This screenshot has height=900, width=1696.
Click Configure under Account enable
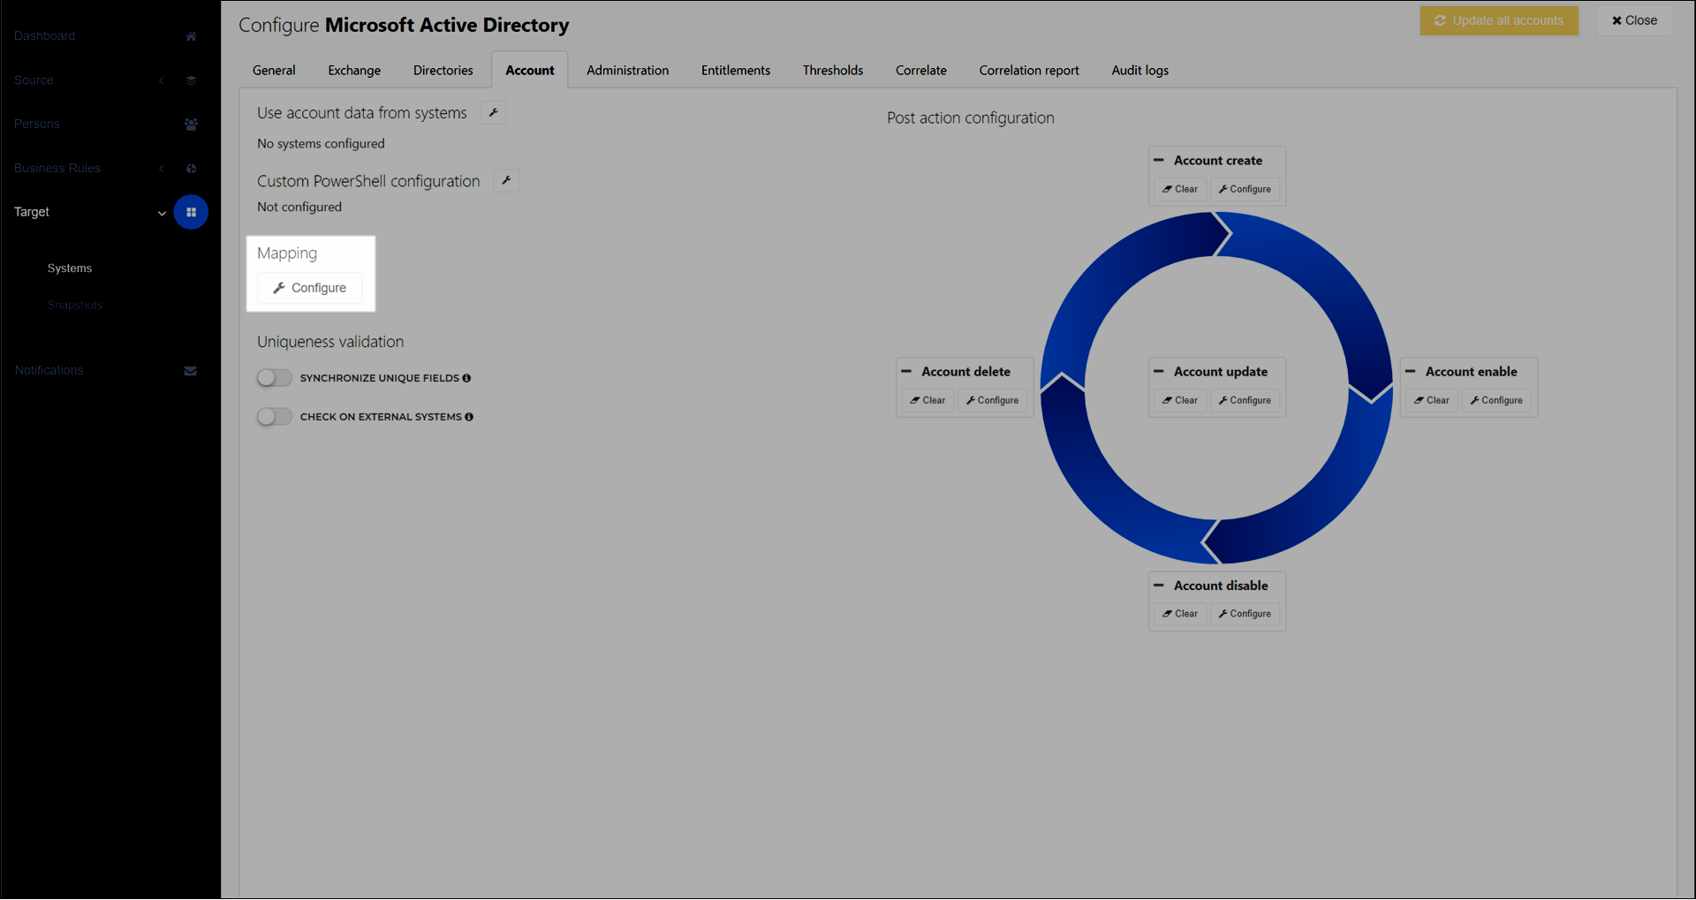(x=1496, y=400)
